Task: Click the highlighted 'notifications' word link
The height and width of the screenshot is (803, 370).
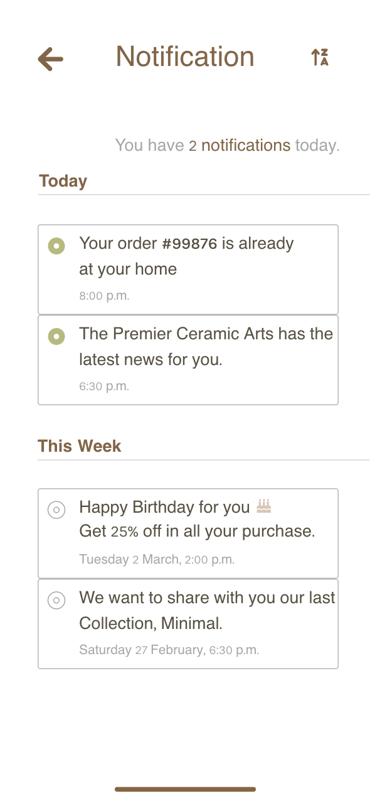Action: tap(246, 145)
